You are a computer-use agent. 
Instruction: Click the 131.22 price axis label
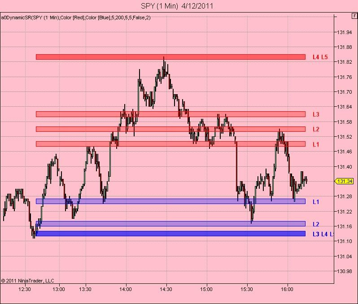click(345, 212)
